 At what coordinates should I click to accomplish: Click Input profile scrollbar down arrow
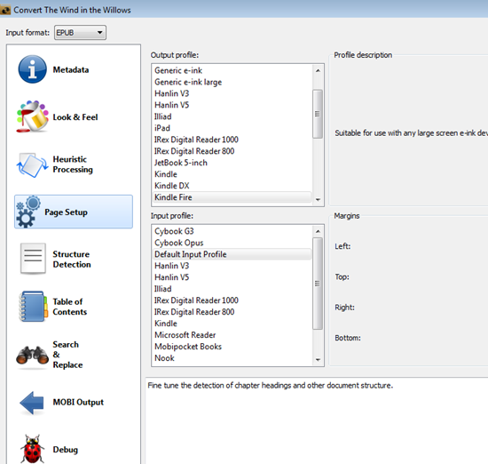318,359
